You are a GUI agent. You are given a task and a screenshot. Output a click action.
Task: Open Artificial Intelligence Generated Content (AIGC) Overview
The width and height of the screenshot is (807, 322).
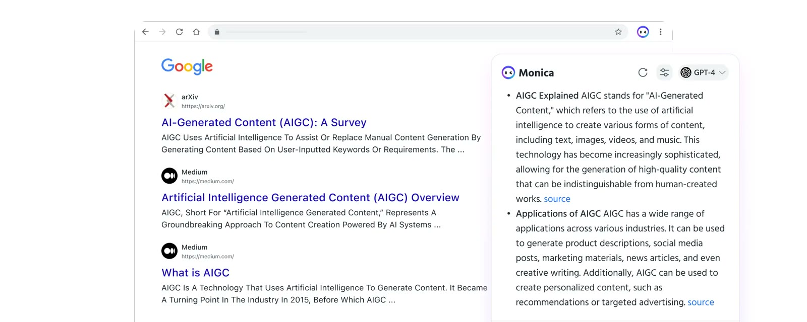pos(310,198)
